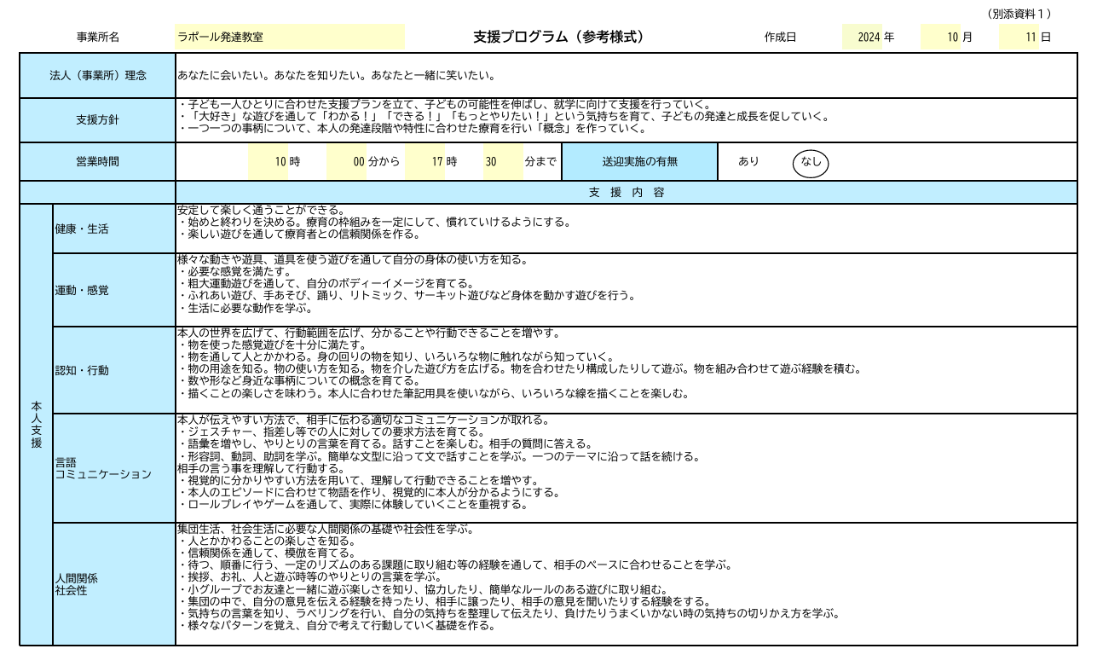
Task: Click the line starting 語彙を増やし
Action: coord(385,444)
